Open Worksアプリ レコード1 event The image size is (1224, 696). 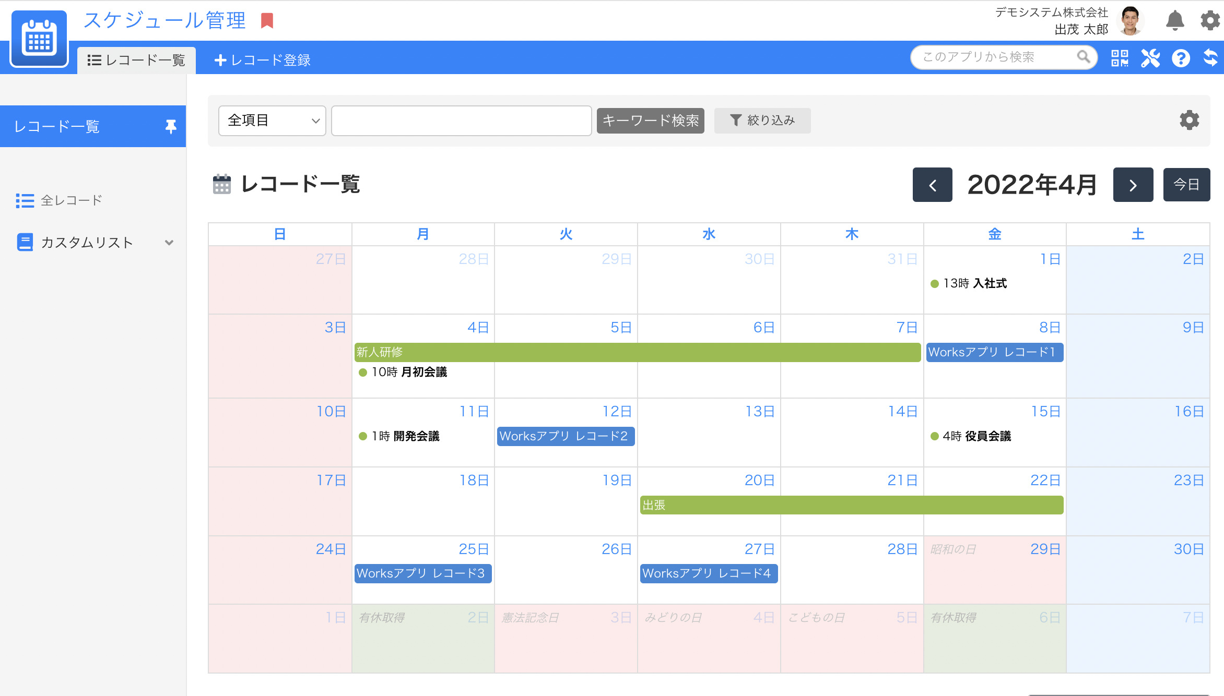994,352
